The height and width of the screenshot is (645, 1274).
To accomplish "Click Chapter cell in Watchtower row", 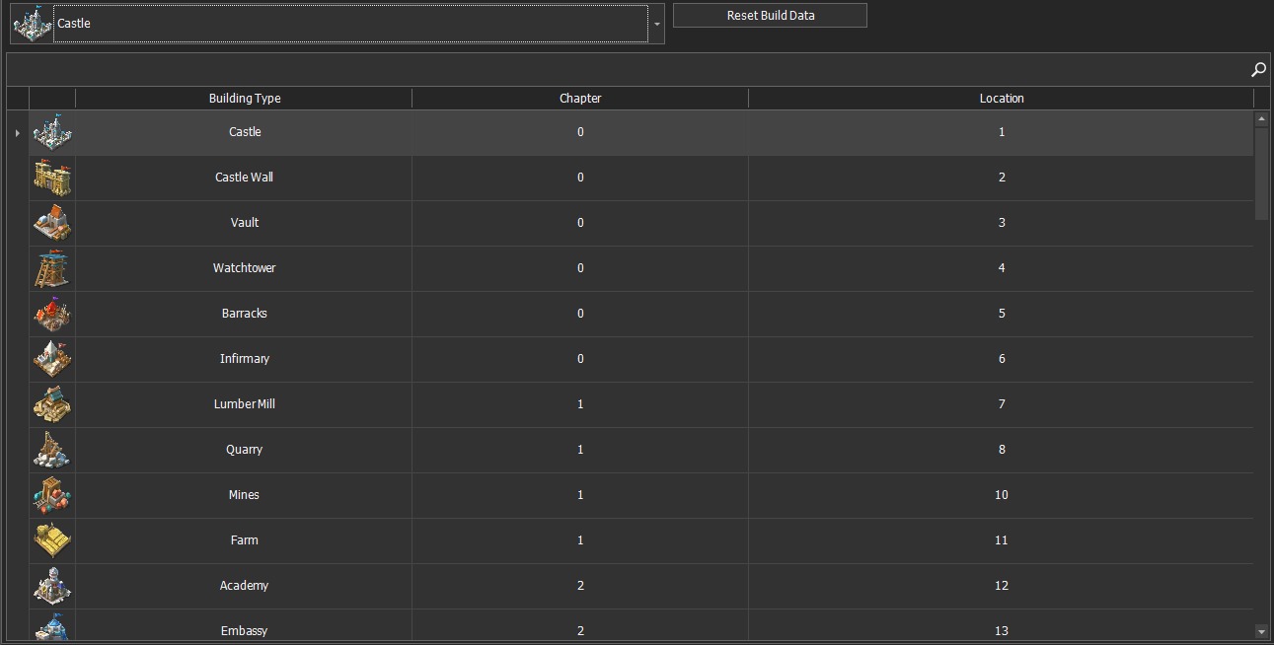I will (580, 268).
